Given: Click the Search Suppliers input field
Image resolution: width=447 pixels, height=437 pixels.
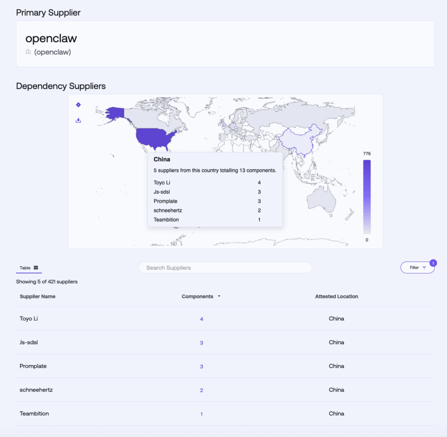Looking at the screenshot, I should [x=225, y=267].
